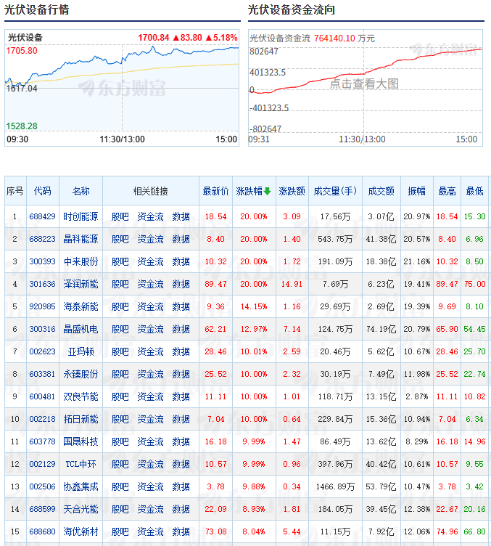Open 资金流 for 协鑫集成

coord(150,486)
